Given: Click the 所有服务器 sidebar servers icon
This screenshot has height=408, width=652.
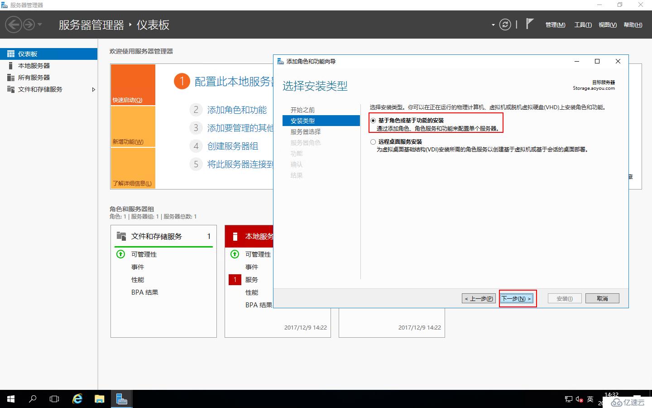Looking at the screenshot, I should 11,78.
